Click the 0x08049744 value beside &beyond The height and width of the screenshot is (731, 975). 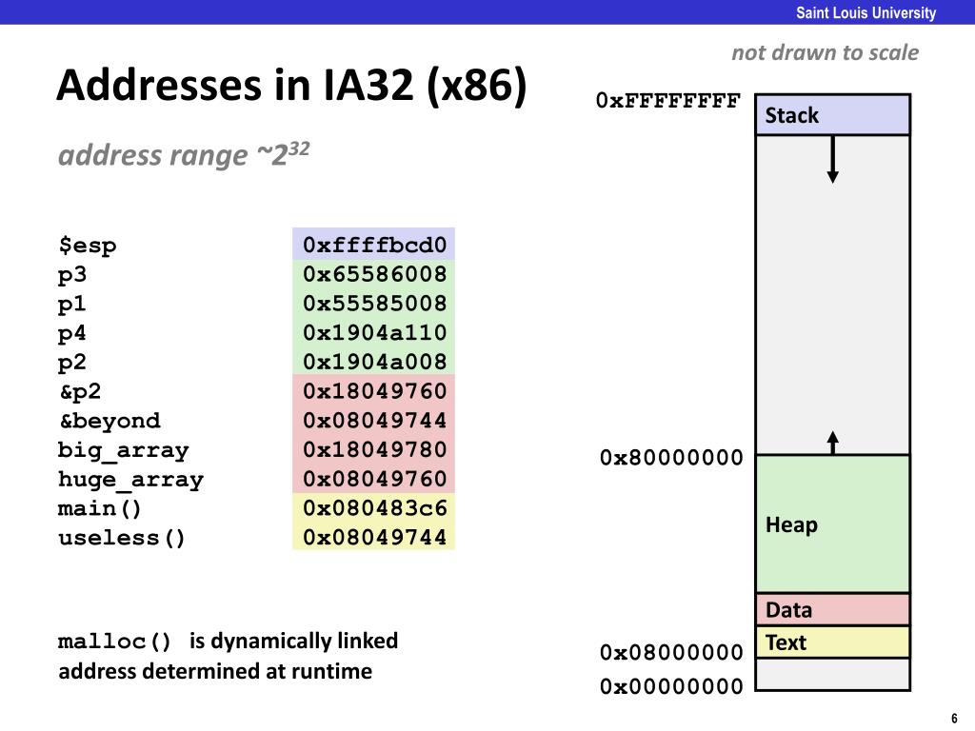click(x=374, y=420)
